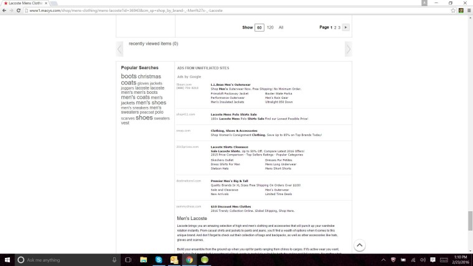Select the Lacoste Mens Clothing tab

(x=25, y=3)
